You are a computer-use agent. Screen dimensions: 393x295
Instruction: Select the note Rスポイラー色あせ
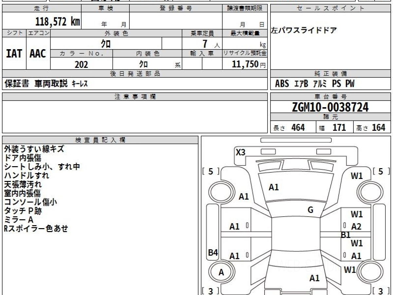click(36, 228)
